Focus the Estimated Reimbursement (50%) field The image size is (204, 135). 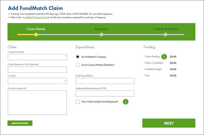point(105,93)
